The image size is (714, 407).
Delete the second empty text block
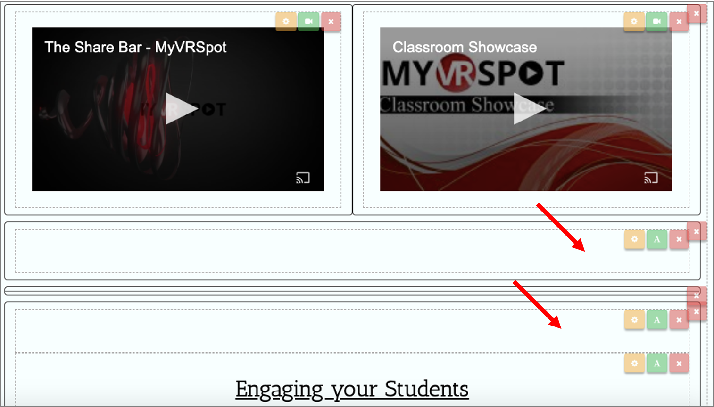coord(679,320)
